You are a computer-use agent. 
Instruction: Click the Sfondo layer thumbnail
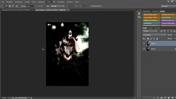point(148,49)
